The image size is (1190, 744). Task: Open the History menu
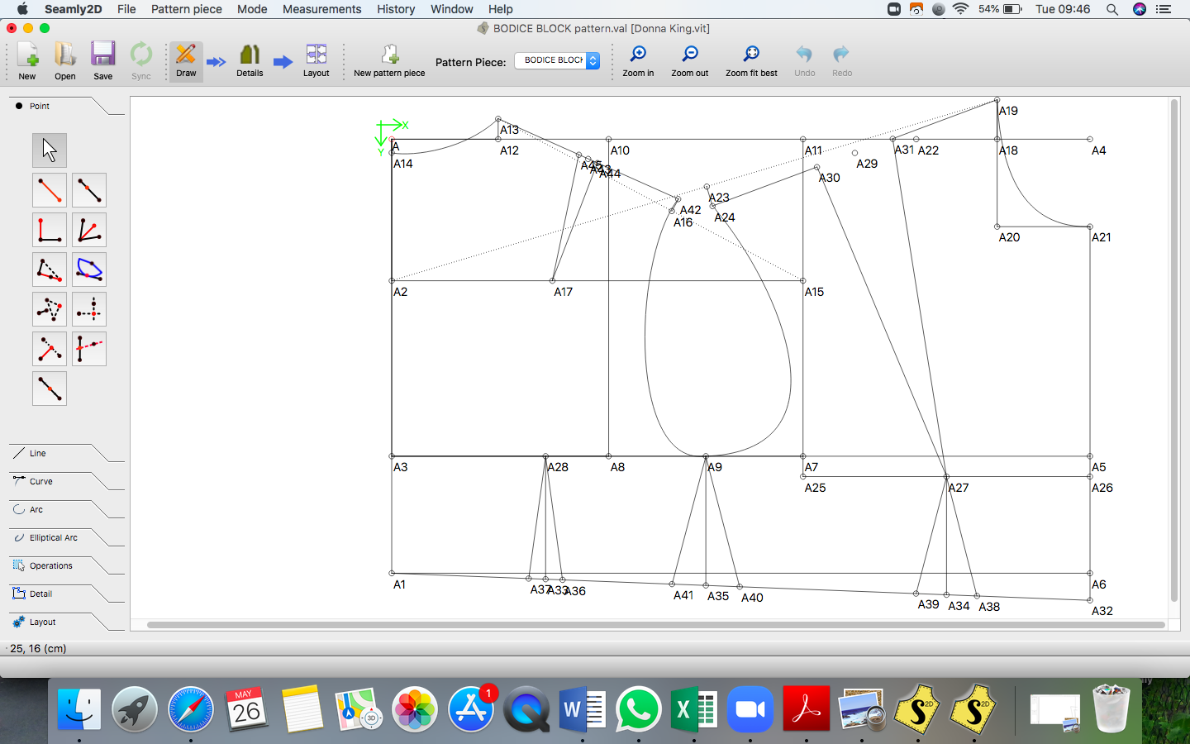(396, 9)
